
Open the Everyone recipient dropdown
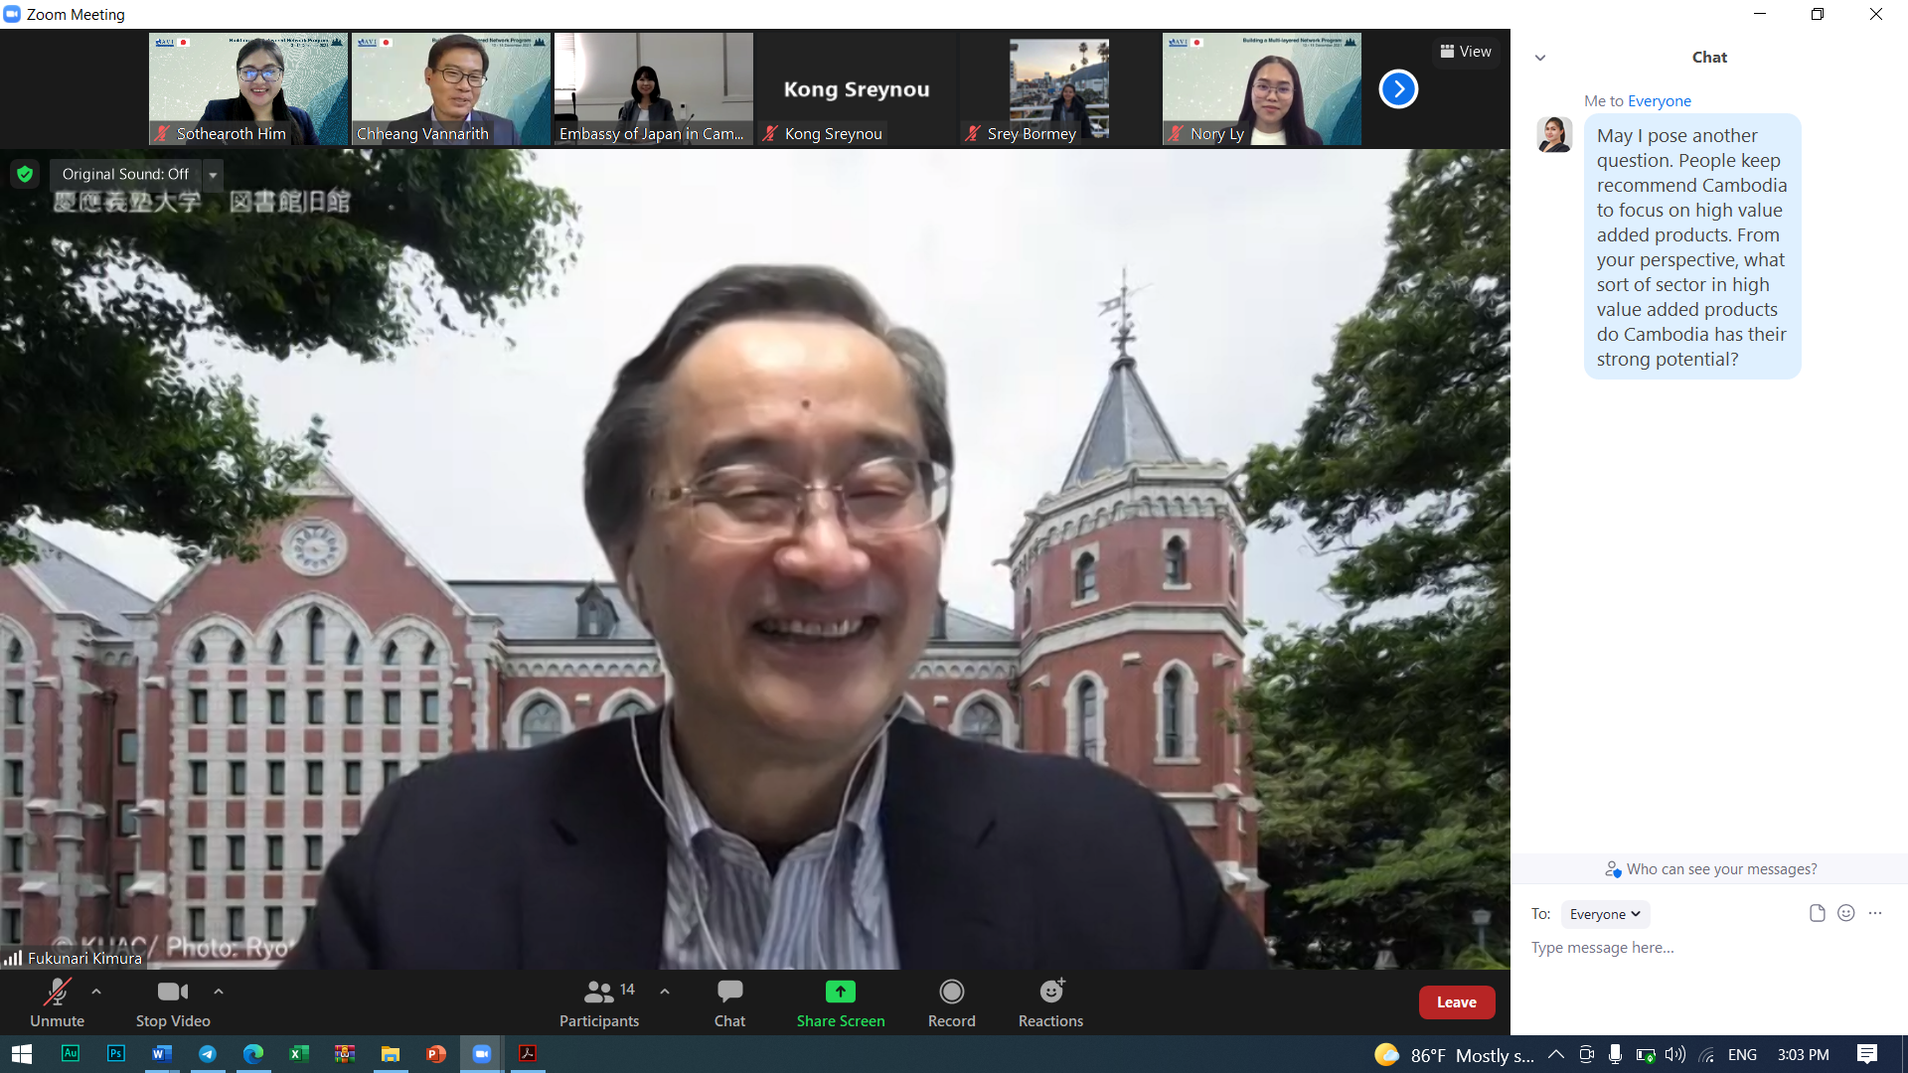(x=1604, y=914)
